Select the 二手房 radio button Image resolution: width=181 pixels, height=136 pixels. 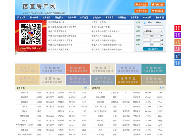tap(145, 23)
